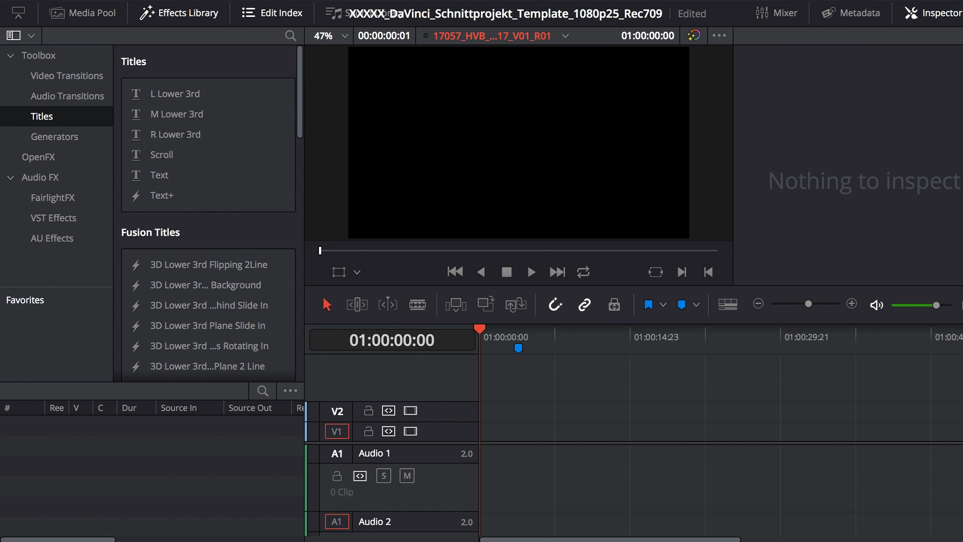The width and height of the screenshot is (963, 542).
Task: Adjust the timeline zoom slider handle
Action: pyautogui.click(x=808, y=304)
